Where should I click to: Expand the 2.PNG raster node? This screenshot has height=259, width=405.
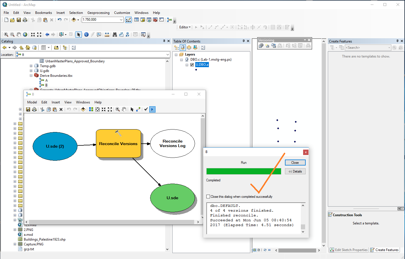[x=15, y=230]
